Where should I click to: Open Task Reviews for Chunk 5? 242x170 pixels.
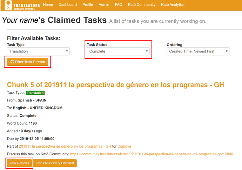[19, 163]
